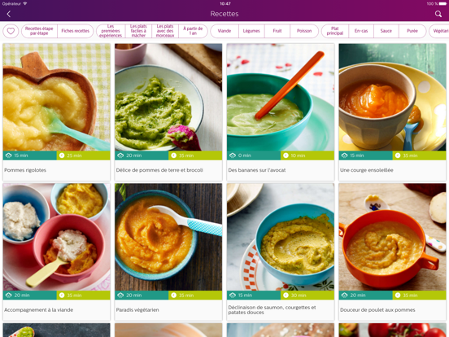Select Fiches recettes filter
The image size is (449, 337).
[x=76, y=31]
